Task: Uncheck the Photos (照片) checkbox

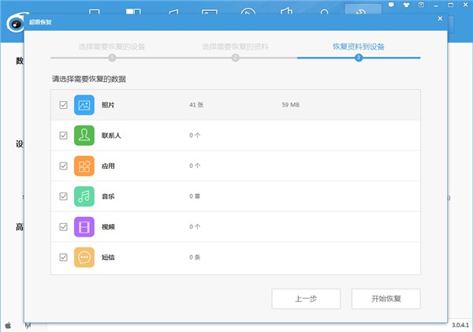Action: coord(63,105)
